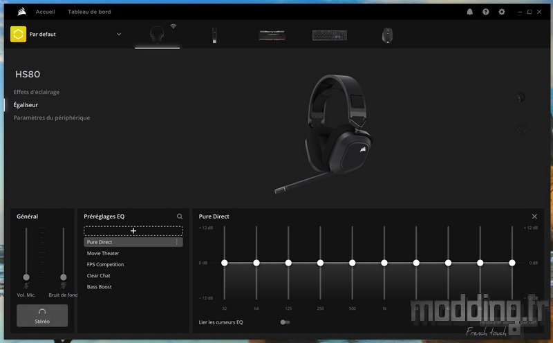The image size is (553, 343).
Task: Click the lower headset view thumbnail
Action: (x=521, y=130)
